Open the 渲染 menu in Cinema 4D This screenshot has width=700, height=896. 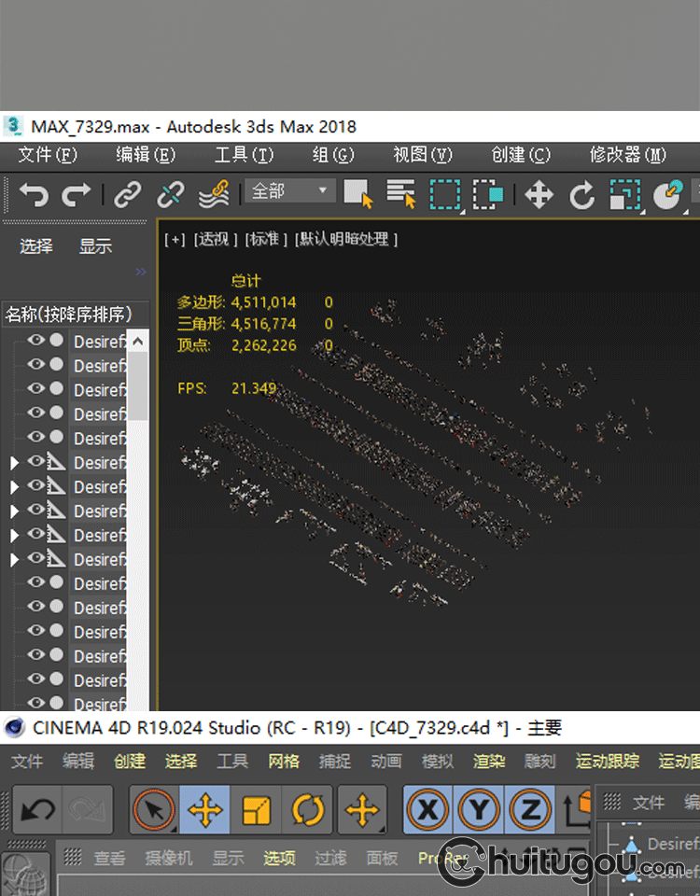pos(488,762)
